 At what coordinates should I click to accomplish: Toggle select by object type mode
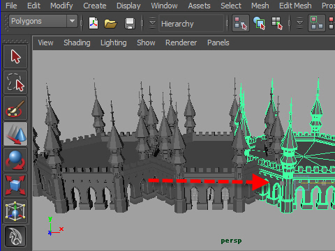(259, 23)
